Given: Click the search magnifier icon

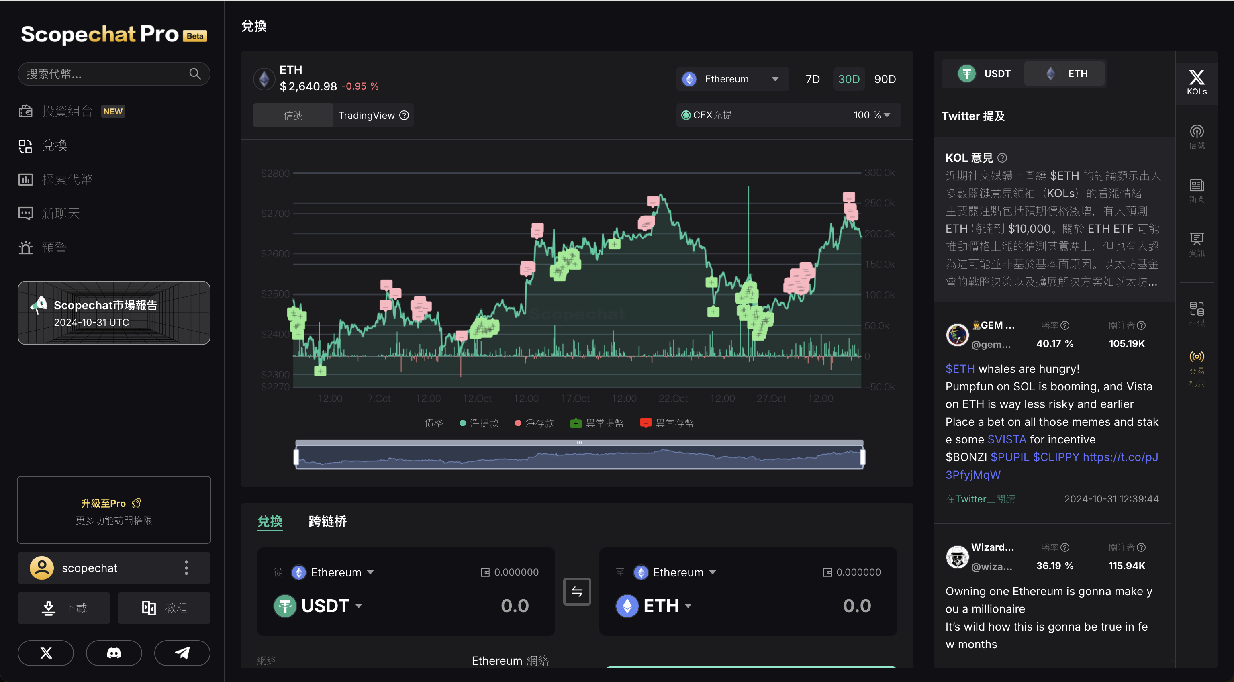Looking at the screenshot, I should (194, 74).
